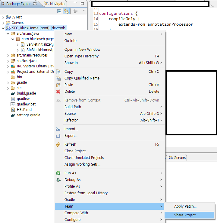Click Copy in context menu
The image size is (217, 223).
(110, 72)
